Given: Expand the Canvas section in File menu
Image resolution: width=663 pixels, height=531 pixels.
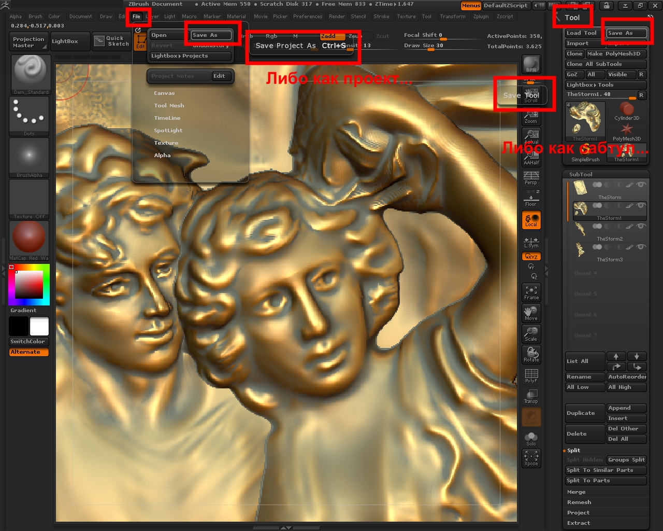Looking at the screenshot, I should pyautogui.click(x=164, y=93).
